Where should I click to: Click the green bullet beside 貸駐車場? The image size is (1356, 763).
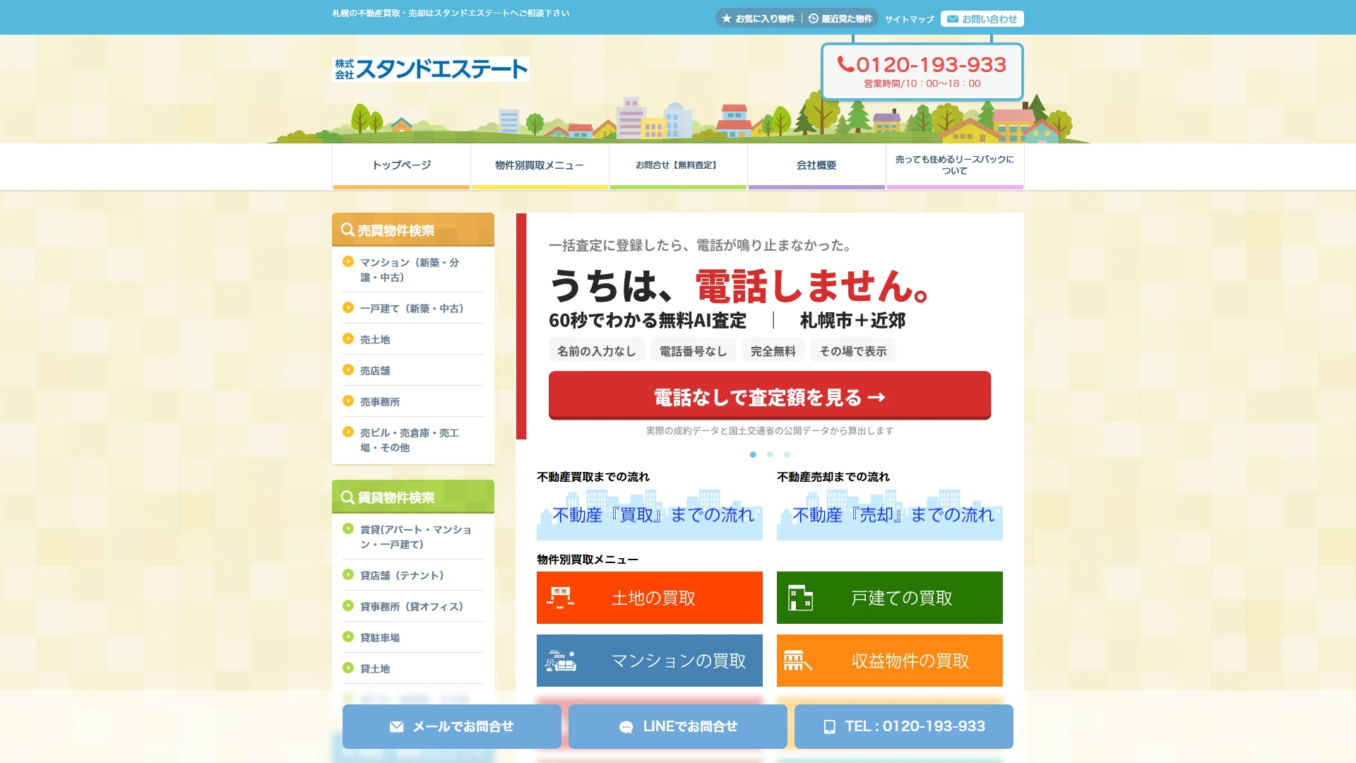(x=348, y=637)
